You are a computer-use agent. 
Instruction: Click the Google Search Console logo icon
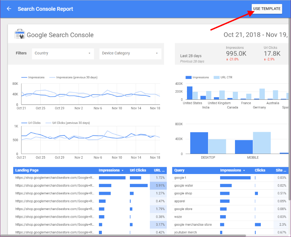coord(19,35)
